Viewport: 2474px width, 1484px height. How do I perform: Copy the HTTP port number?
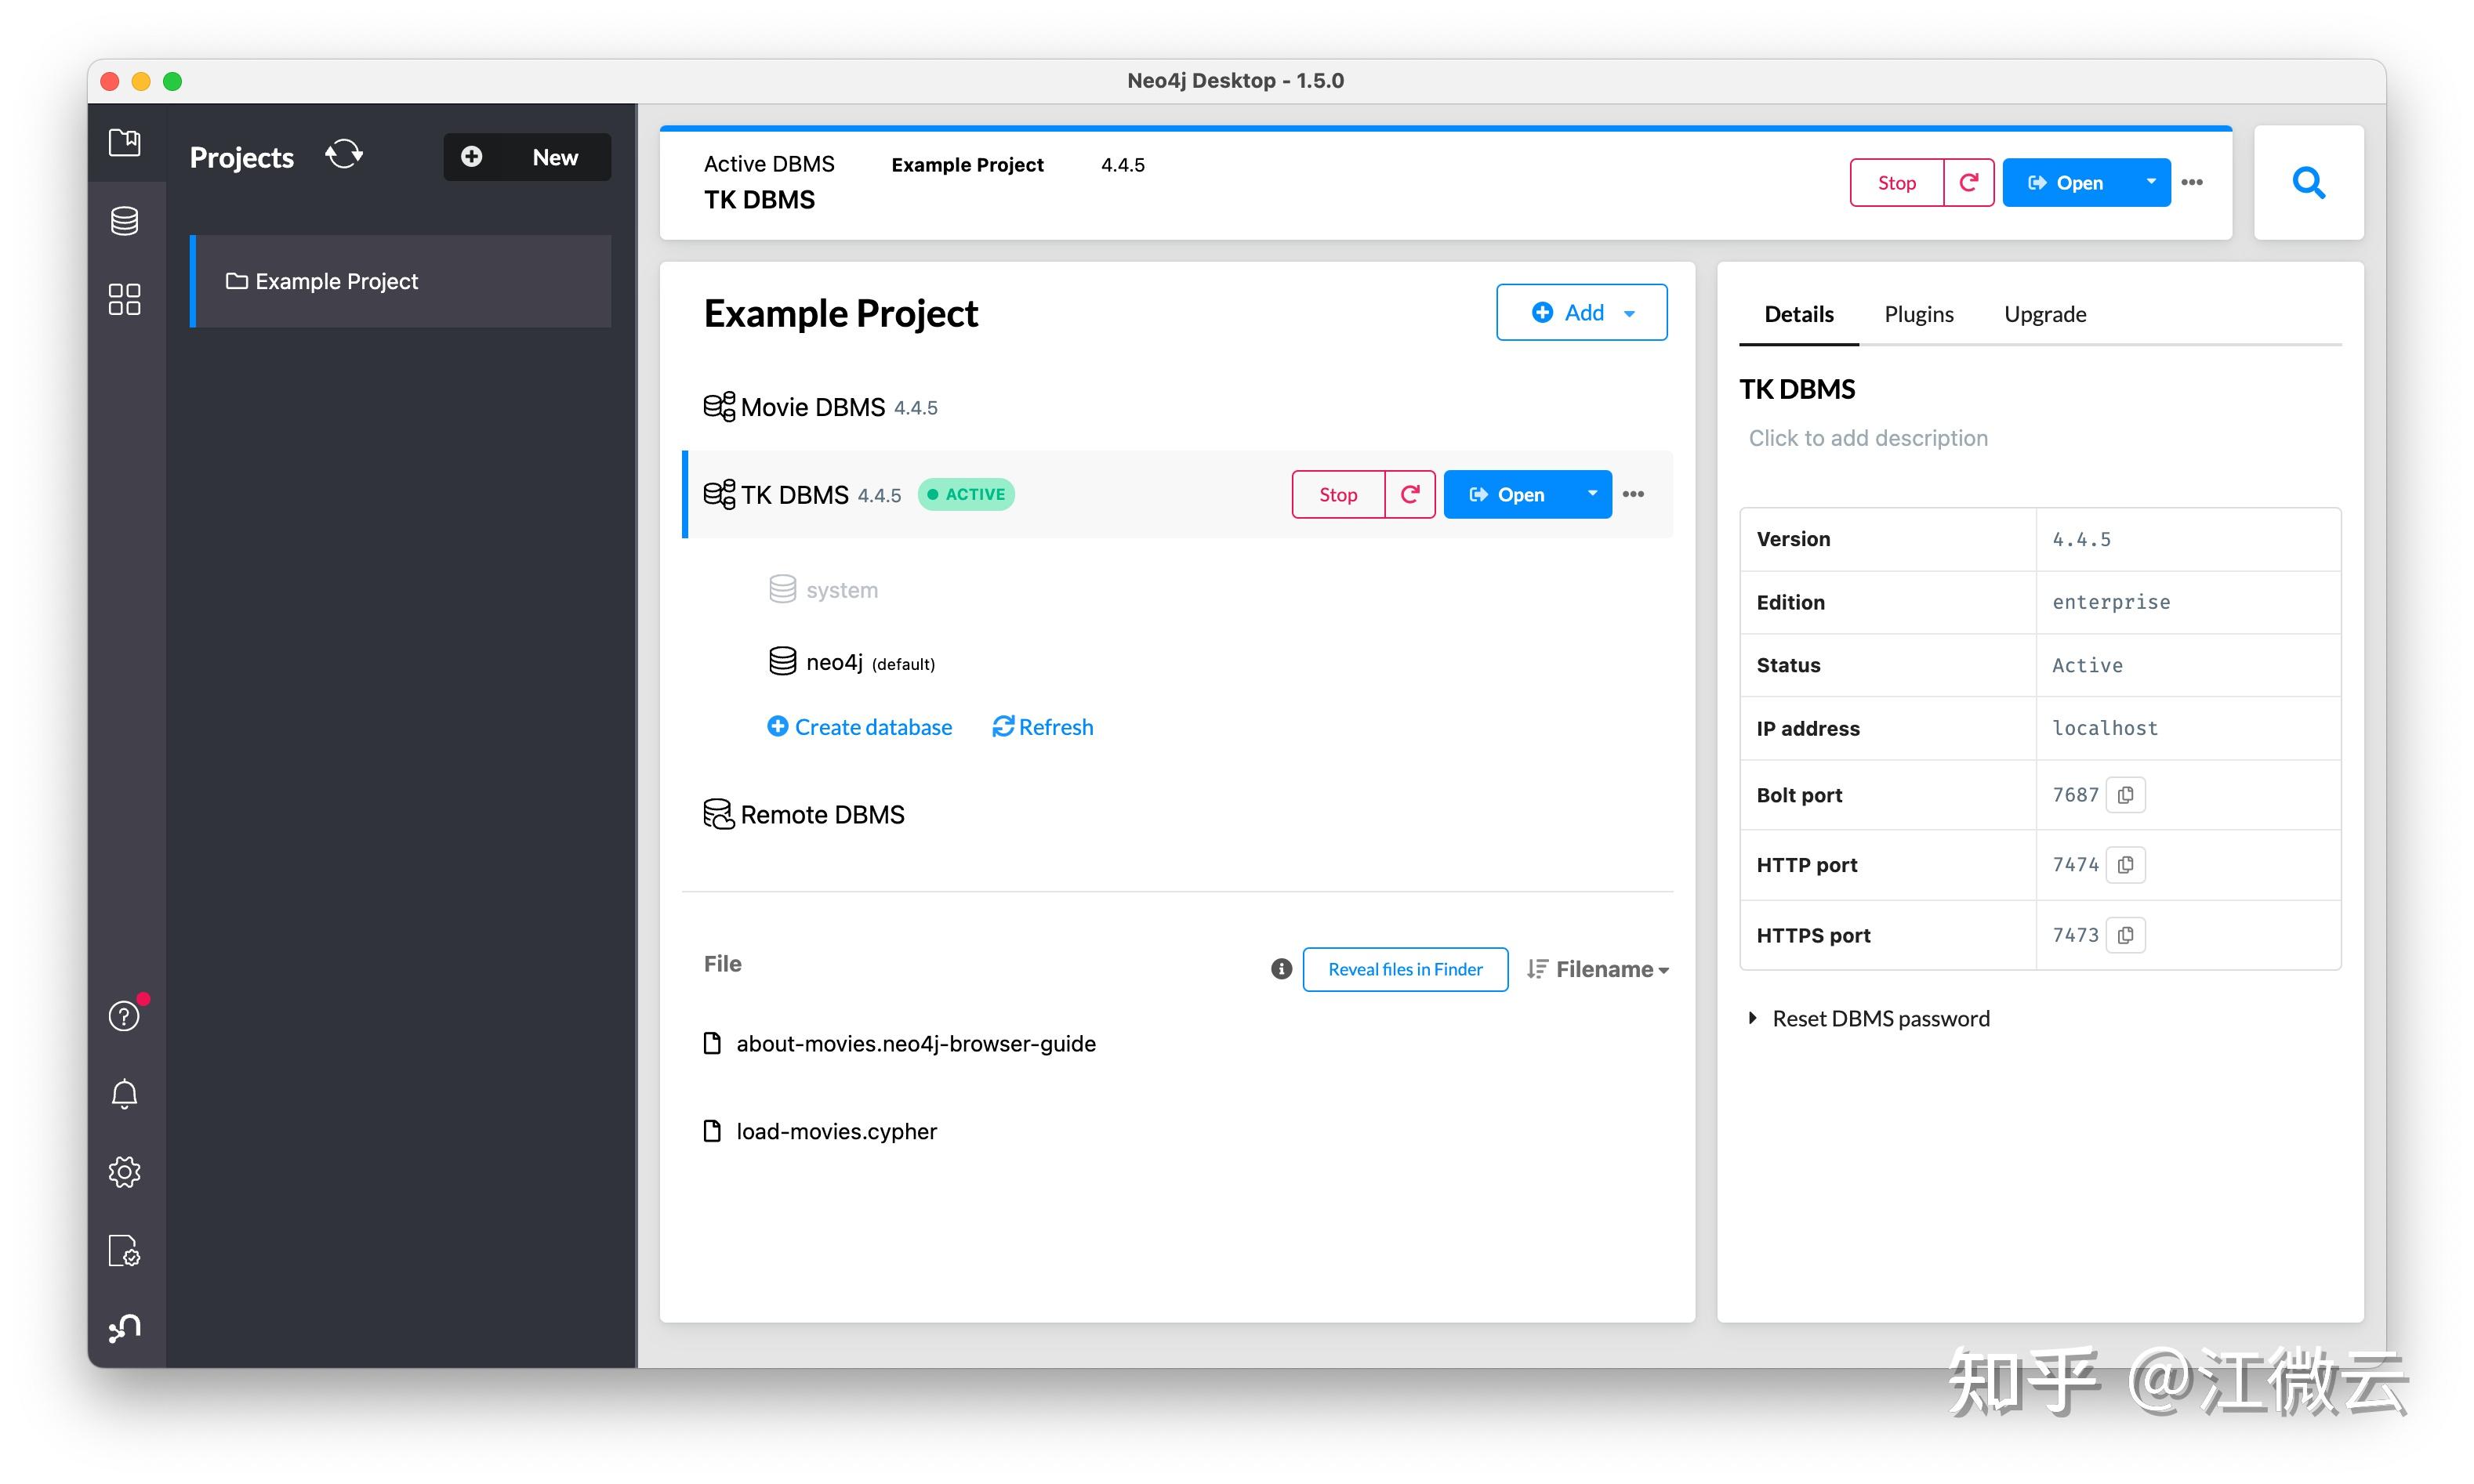(x=2126, y=865)
